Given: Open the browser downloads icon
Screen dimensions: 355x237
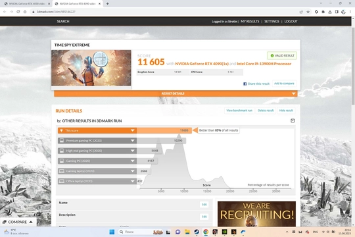Looking at the screenshot, I should pos(330,12).
